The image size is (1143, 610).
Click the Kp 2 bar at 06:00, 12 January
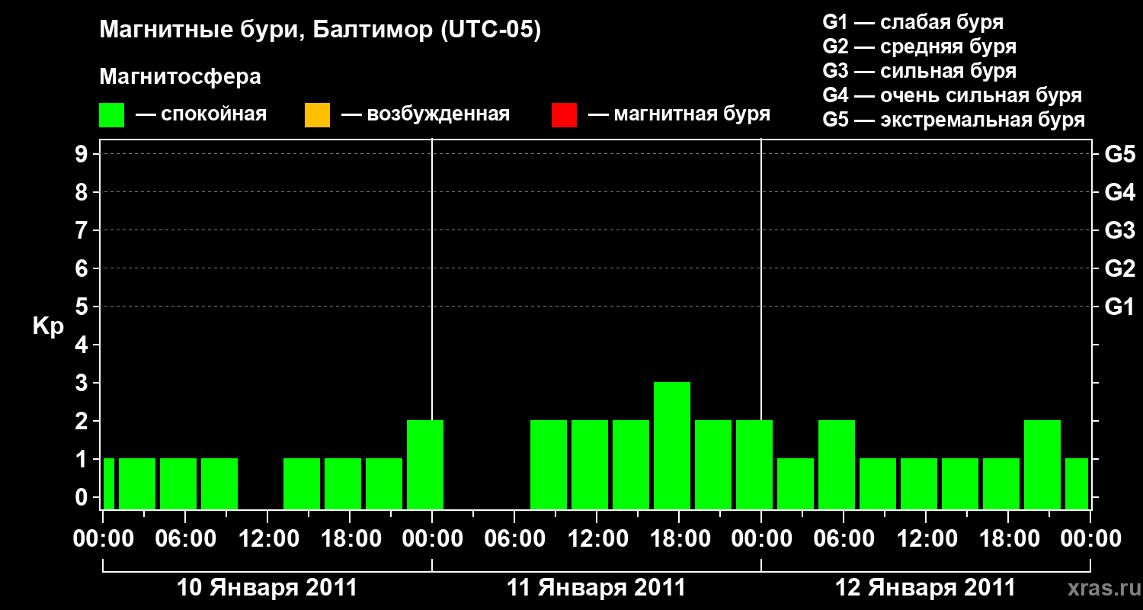(x=837, y=464)
